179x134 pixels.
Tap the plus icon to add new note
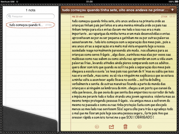172,10
